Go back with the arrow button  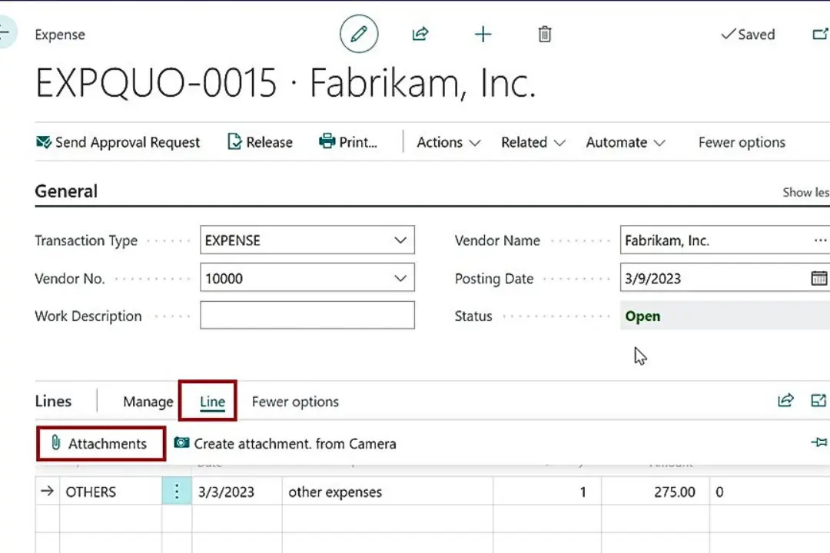(x=6, y=32)
